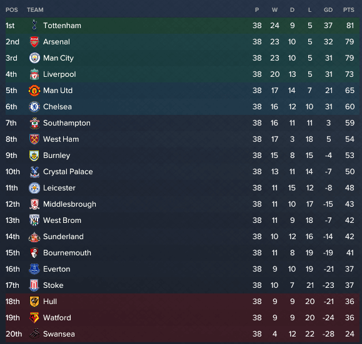The image size is (362, 344).
Task: Open the Man Utd crest icon
Action: tap(34, 91)
